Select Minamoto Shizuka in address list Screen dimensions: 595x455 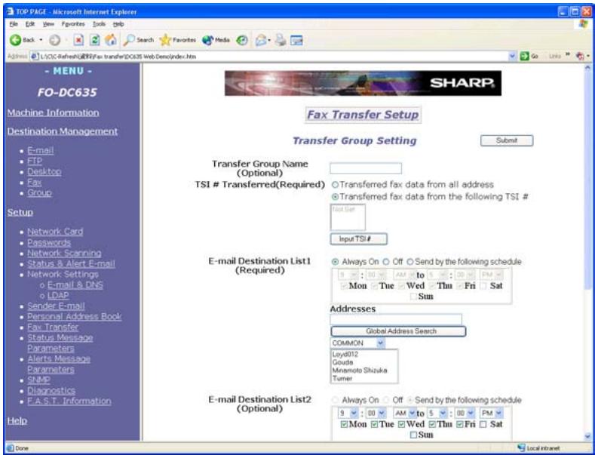point(360,370)
